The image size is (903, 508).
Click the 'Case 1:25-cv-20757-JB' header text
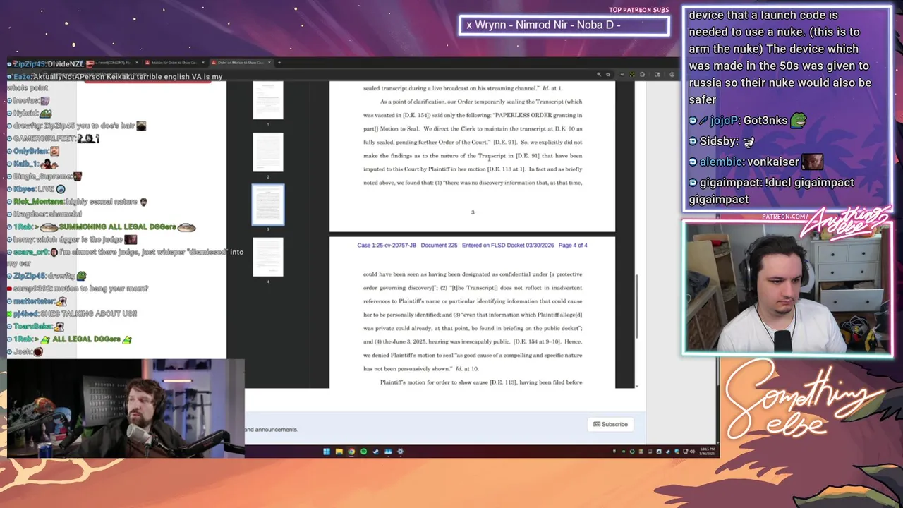tap(387, 246)
